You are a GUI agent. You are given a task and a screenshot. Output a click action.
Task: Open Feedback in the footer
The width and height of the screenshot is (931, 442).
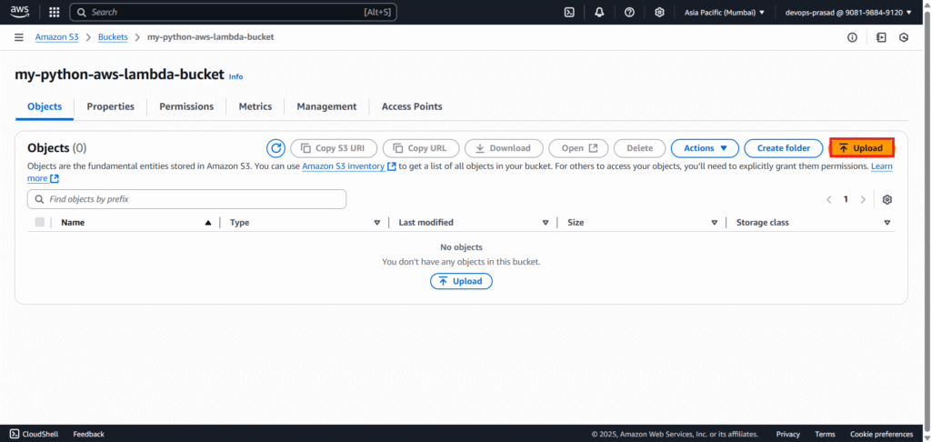click(88, 435)
